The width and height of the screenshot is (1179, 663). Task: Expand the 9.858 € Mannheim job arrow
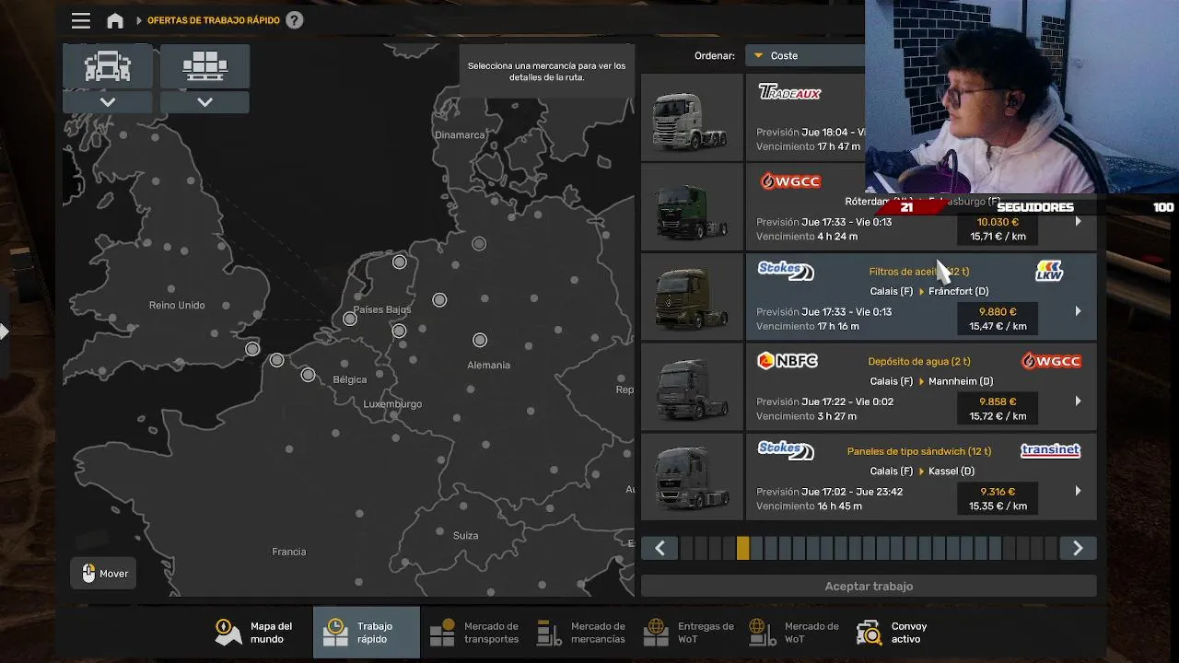coord(1078,401)
